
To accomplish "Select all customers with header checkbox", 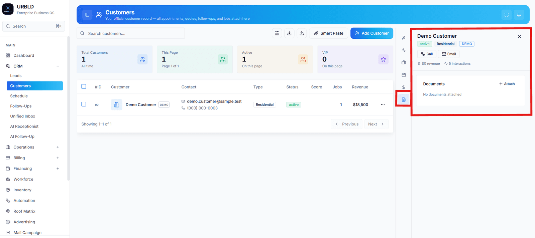I will tap(84, 86).
